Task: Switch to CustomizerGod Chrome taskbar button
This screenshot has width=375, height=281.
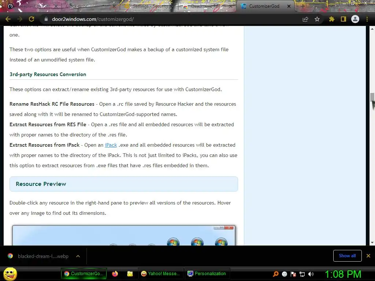Action: click(84, 274)
